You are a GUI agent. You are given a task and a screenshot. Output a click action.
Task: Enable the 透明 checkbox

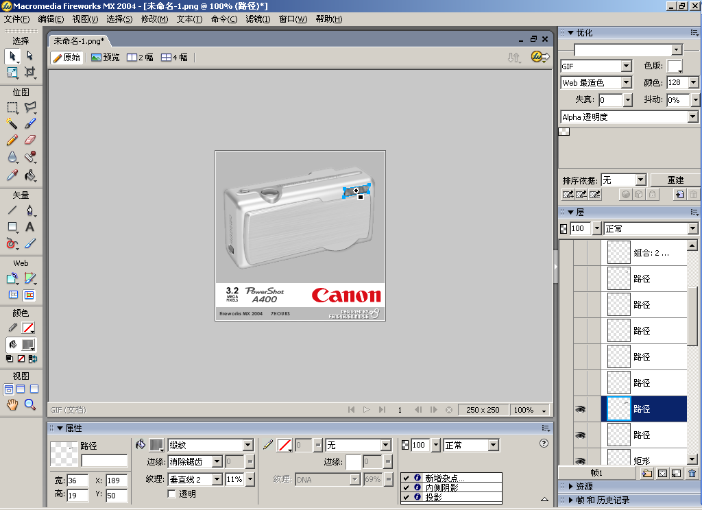(x=171, y=494)
